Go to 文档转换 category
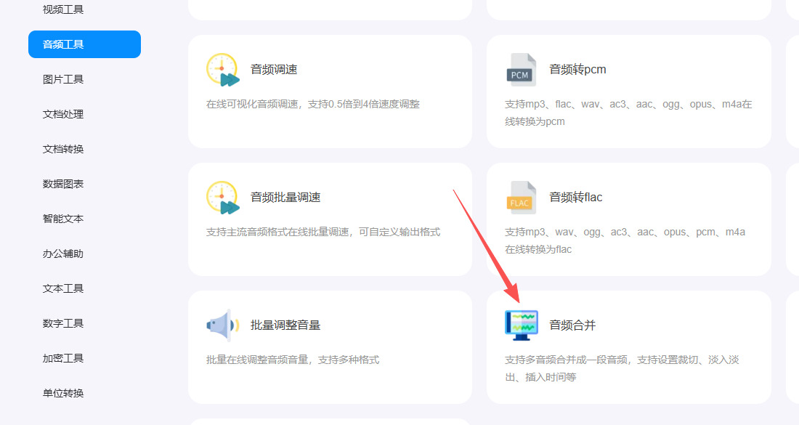799x425 pixels. pos(63,149)
